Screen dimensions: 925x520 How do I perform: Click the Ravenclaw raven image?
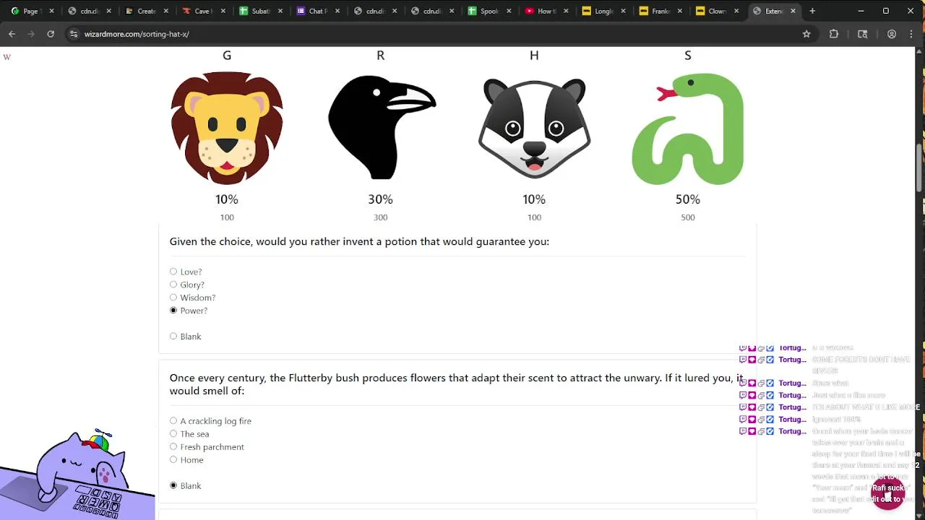[x=381, y=128]
